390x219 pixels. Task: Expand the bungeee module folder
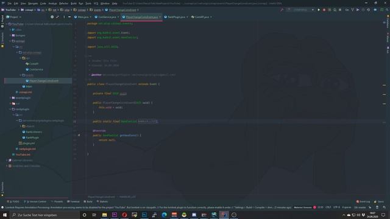click(x=10, y=35)
